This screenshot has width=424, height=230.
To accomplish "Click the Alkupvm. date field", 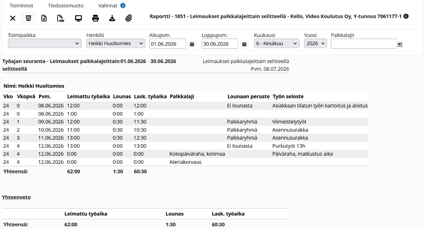I will (168, 44).
